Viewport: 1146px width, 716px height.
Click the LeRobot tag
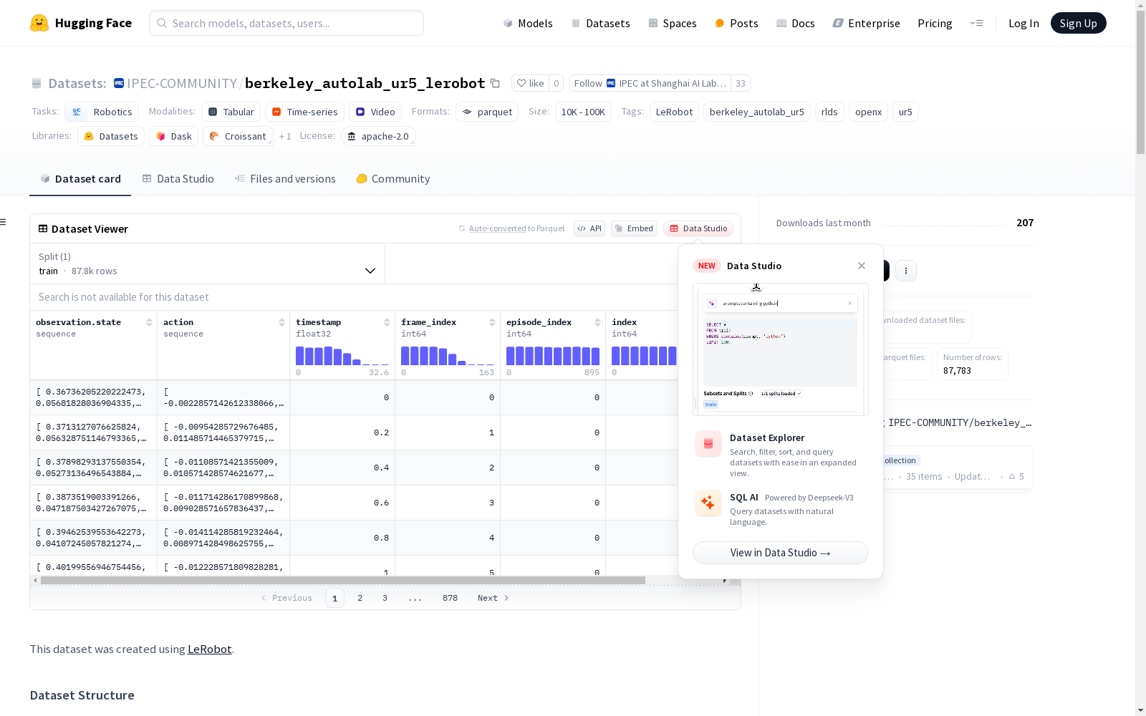click(x=674, y=112)
